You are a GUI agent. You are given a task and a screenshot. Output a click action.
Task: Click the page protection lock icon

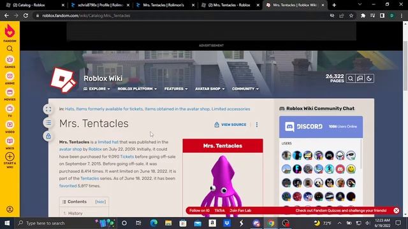pos(48,136)
